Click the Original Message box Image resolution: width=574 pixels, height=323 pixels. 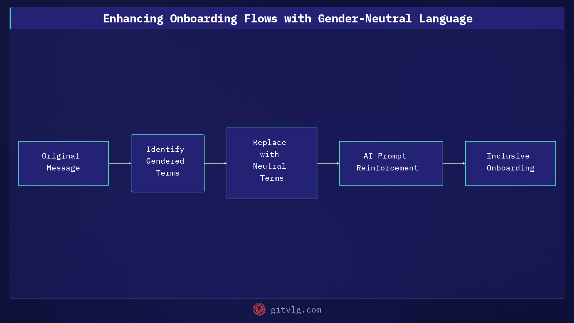tap(63, 163)
